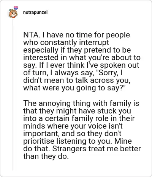Click the line "The annoying thing with family is"
This screenshot has width=152, height=177.
pyautogui.click(x=81, y=103)
